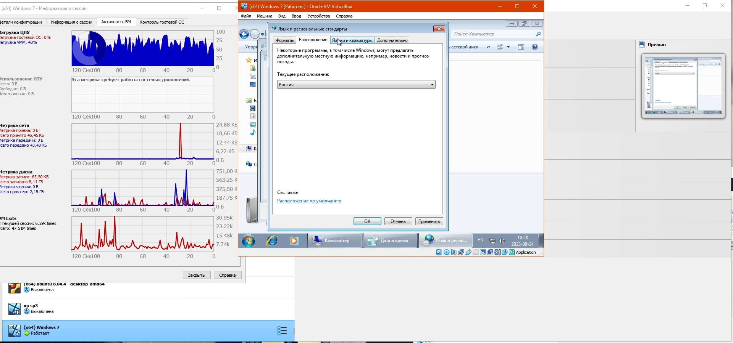Expand the Explorer view options dropdown arrow

click(508, 47)
